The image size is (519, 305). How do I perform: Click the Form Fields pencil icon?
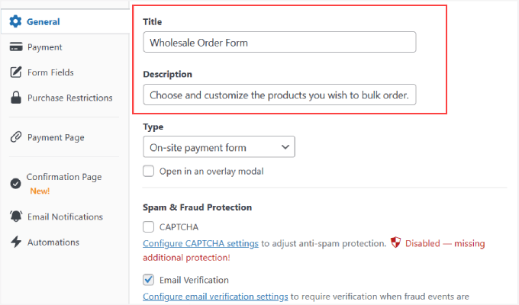point(15,72)
